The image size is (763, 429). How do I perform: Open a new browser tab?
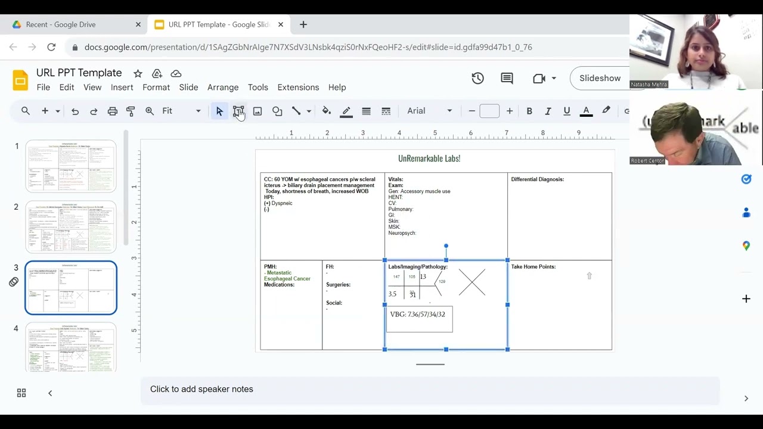point(303,24)
